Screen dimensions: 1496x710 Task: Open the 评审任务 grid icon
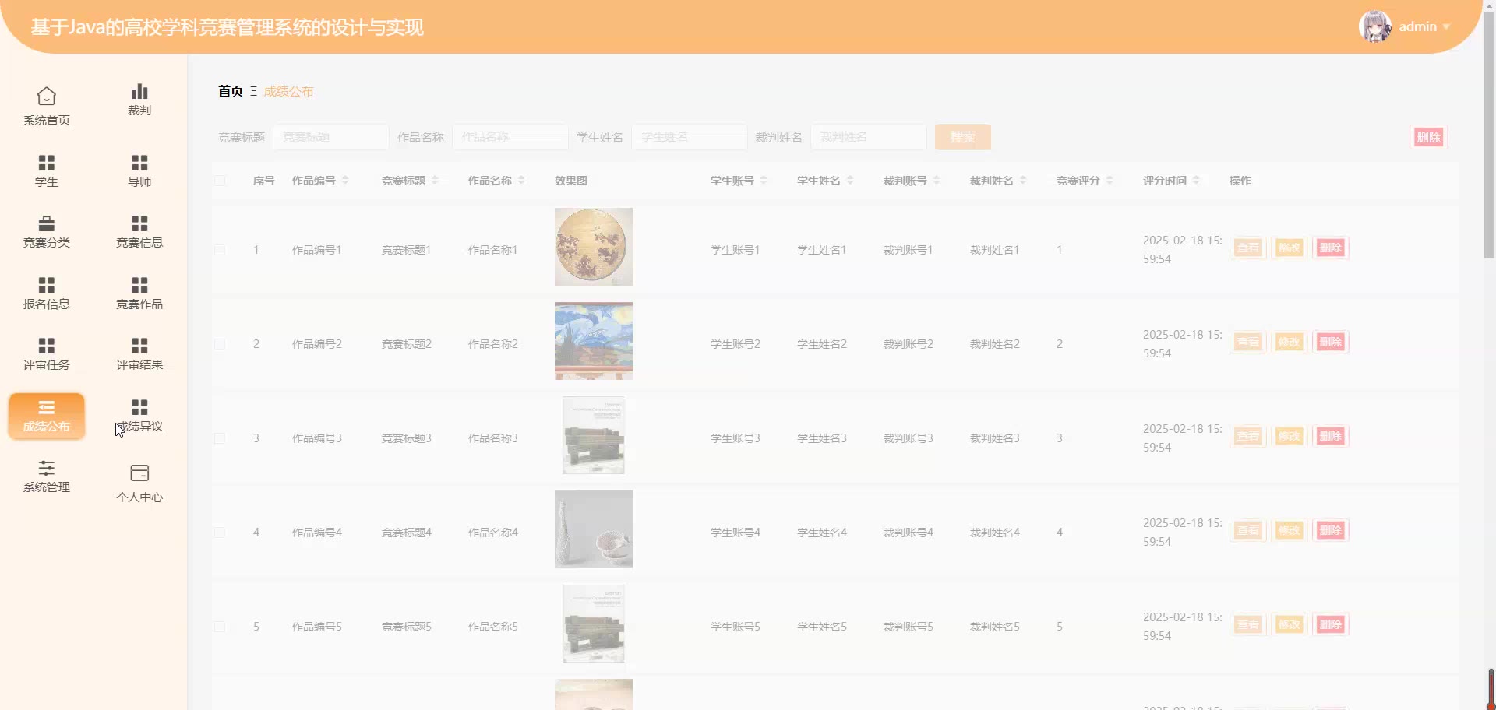coord(47,346)
